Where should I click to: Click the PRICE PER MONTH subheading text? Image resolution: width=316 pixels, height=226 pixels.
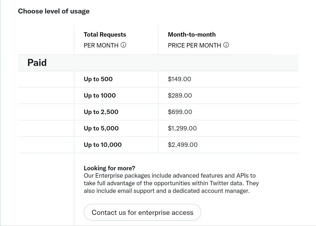(195, 45)
